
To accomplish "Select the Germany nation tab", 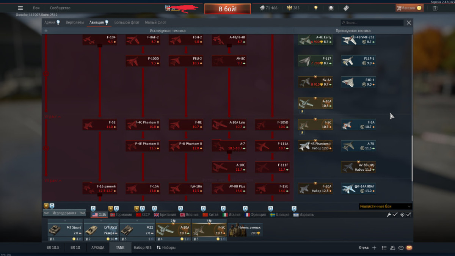I will click(121, 215).
